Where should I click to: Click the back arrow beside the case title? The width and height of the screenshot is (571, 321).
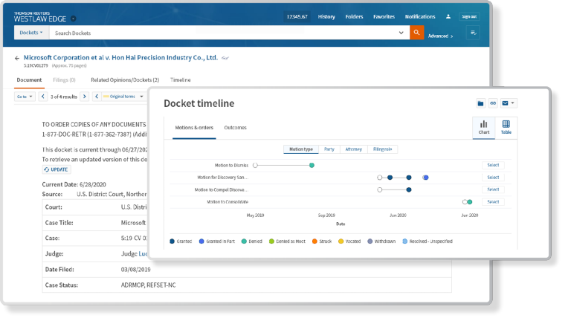(17, 58)
